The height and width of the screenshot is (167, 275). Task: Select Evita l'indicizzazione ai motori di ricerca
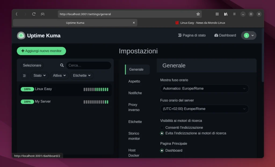162,133
